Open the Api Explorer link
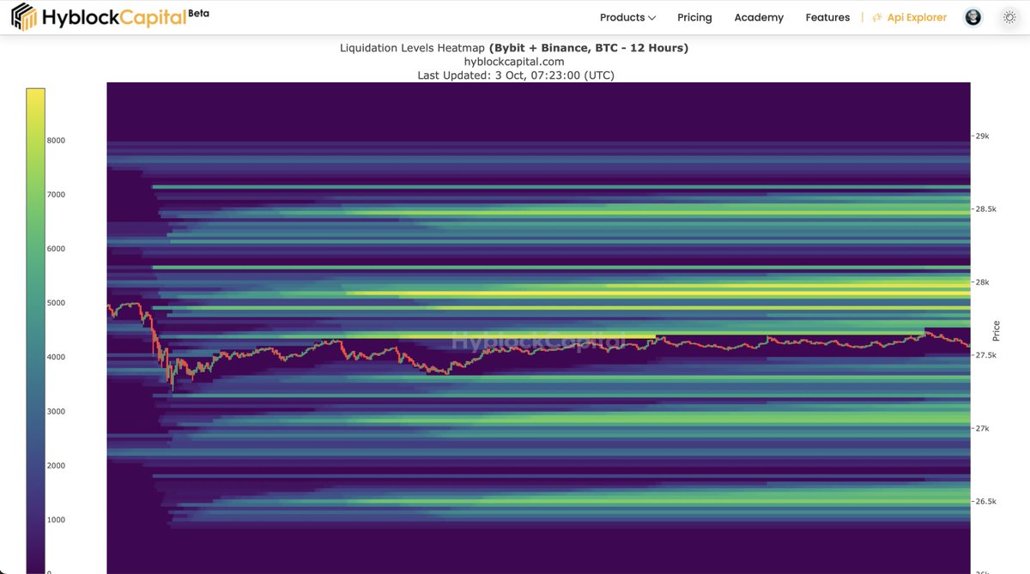Image resolution: width=1030 pixels, height=574 pixels. click(x=917, y=17)
